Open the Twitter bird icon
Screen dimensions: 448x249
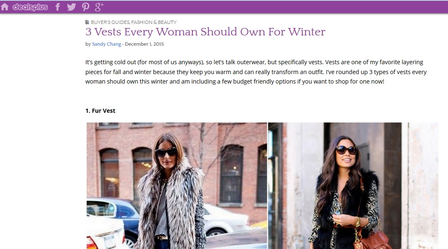click(72, 7)
